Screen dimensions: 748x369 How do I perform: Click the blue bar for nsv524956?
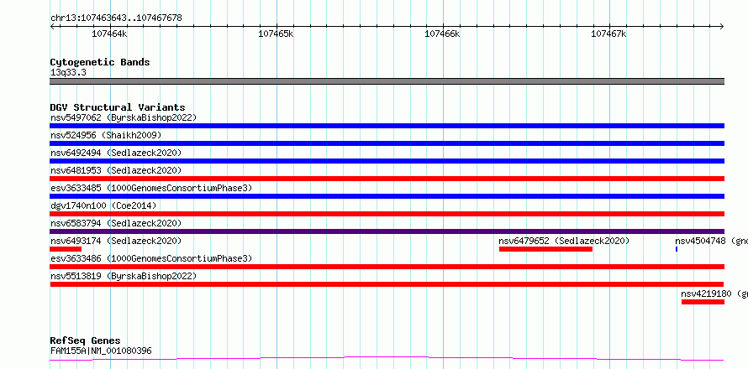click(387, 143)
